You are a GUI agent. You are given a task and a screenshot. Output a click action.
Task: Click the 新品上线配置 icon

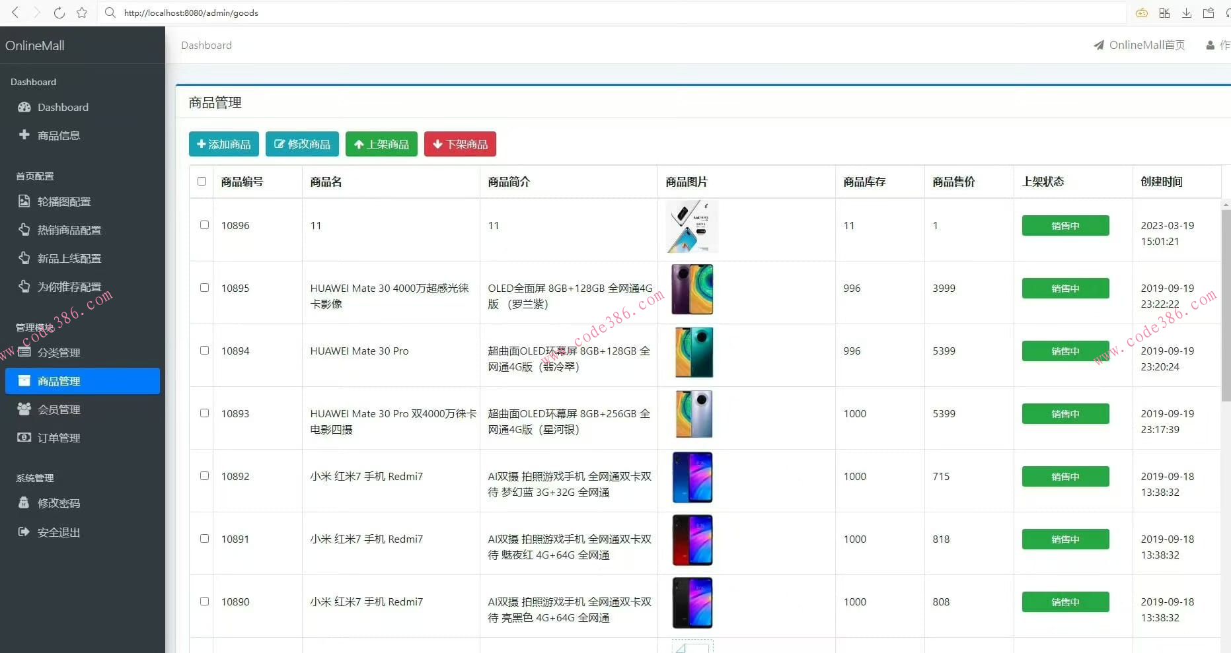[x=24, y=258]
